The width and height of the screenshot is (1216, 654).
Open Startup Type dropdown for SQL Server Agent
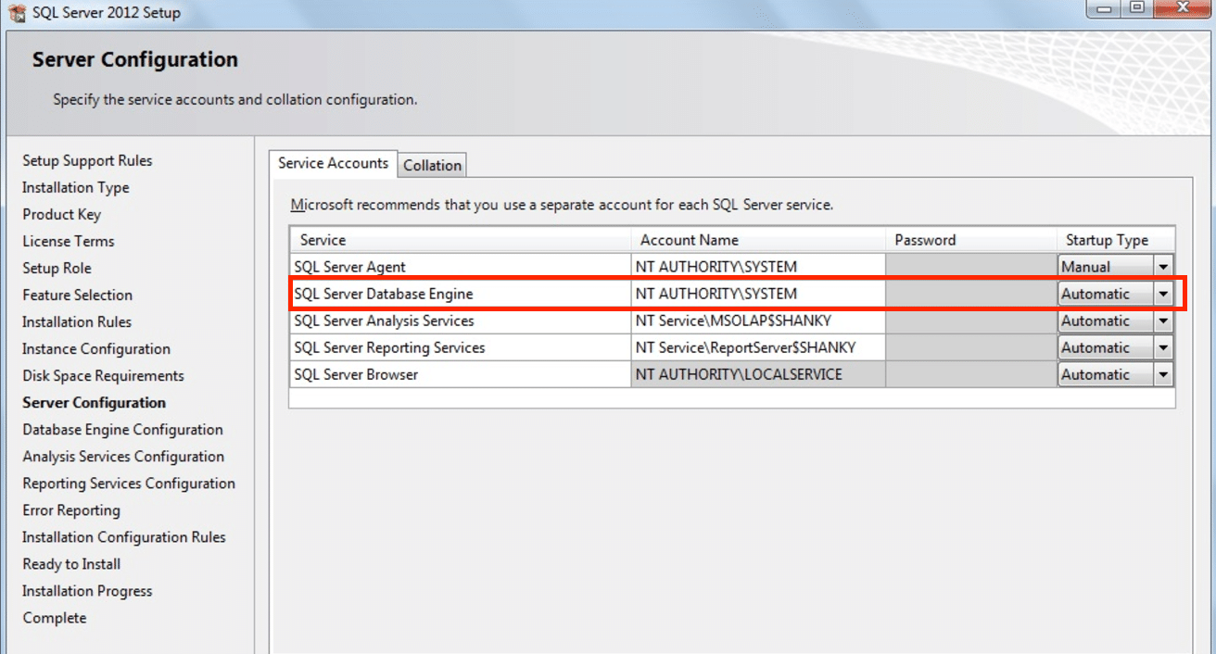(x=1163, y=267)
